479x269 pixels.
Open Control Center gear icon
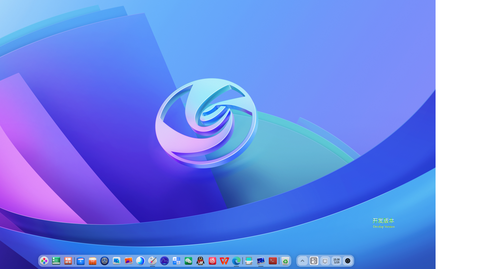pos(105,261)
